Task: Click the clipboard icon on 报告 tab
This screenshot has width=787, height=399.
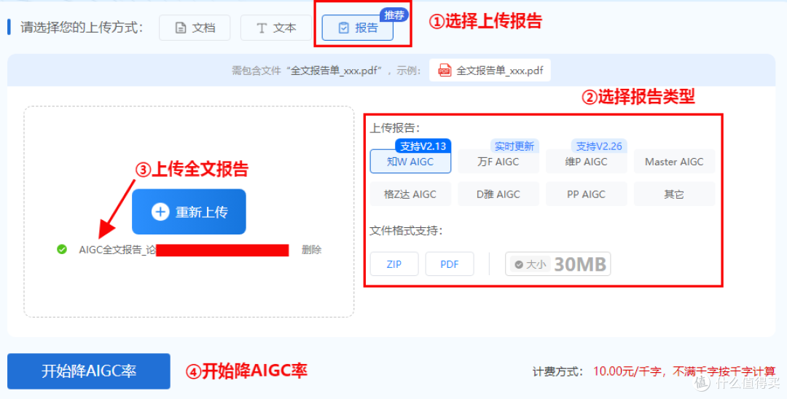Action: [343, 28]
